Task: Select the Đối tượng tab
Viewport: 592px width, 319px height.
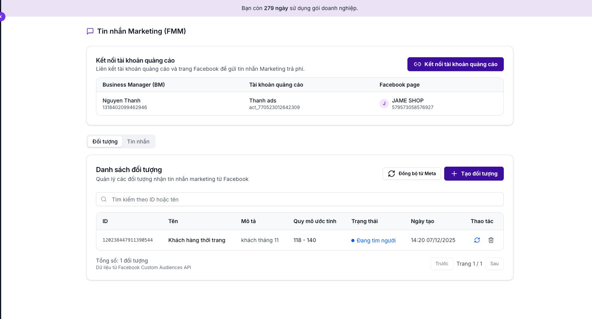Action: tap(105, 142)
